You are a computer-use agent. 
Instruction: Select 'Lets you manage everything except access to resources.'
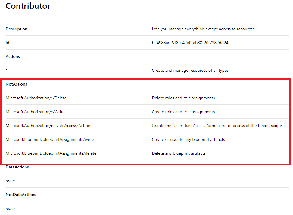click(x=204, y=29)
